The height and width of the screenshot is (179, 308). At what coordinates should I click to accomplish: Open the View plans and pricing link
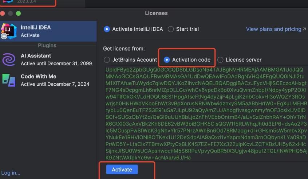point(276,29)
